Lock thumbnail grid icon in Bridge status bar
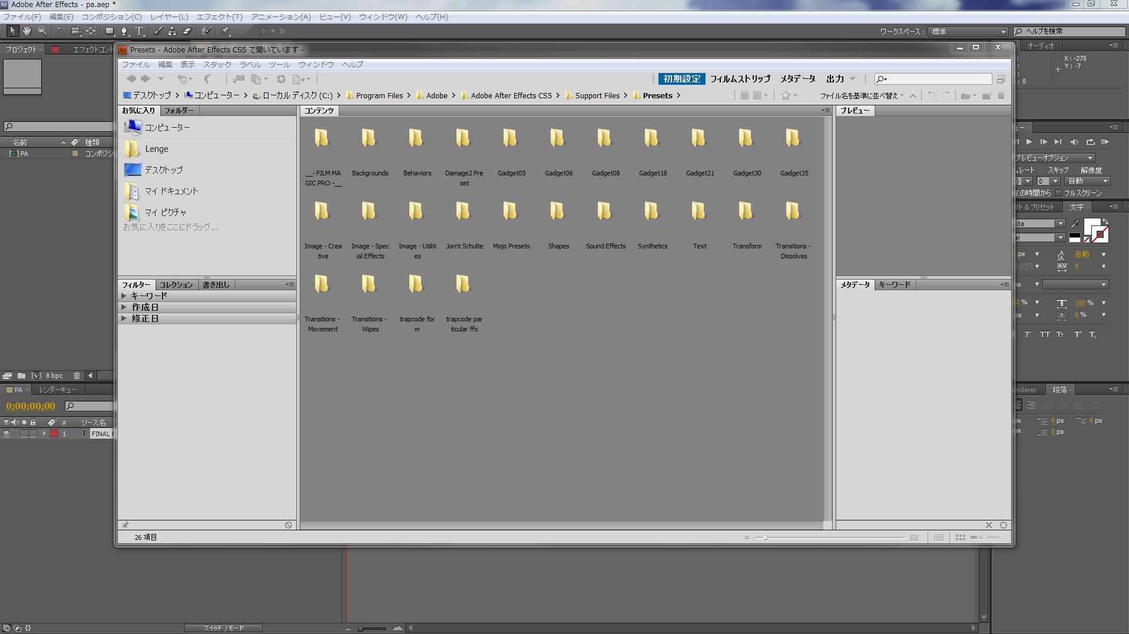Viewport: 1129px width, 634px height. point(939,537)
